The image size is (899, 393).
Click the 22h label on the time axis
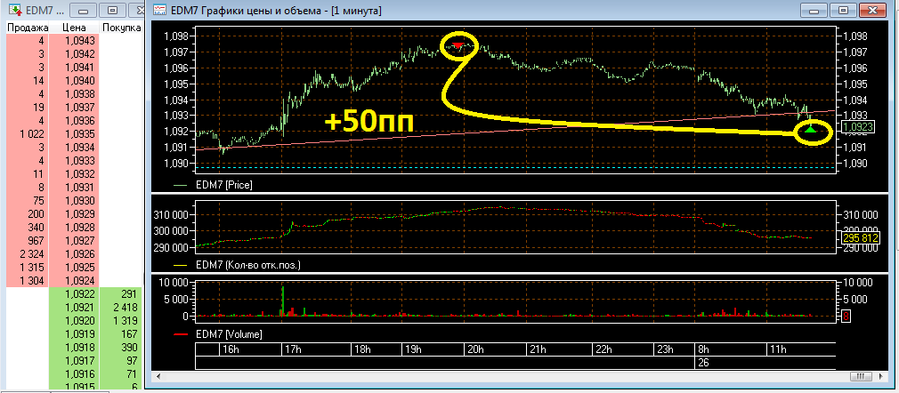coord(603,349)
